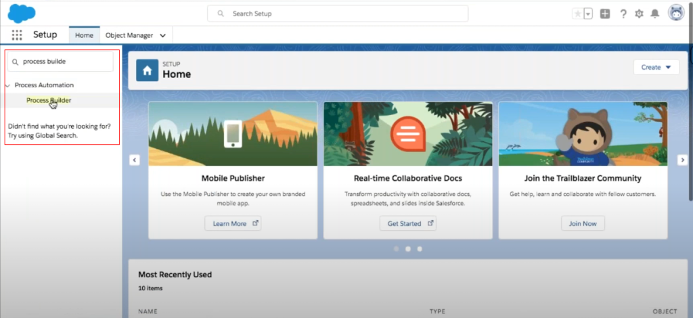
Task: Click Join Now for Trailblazer Community
Action: pos(583,223)
